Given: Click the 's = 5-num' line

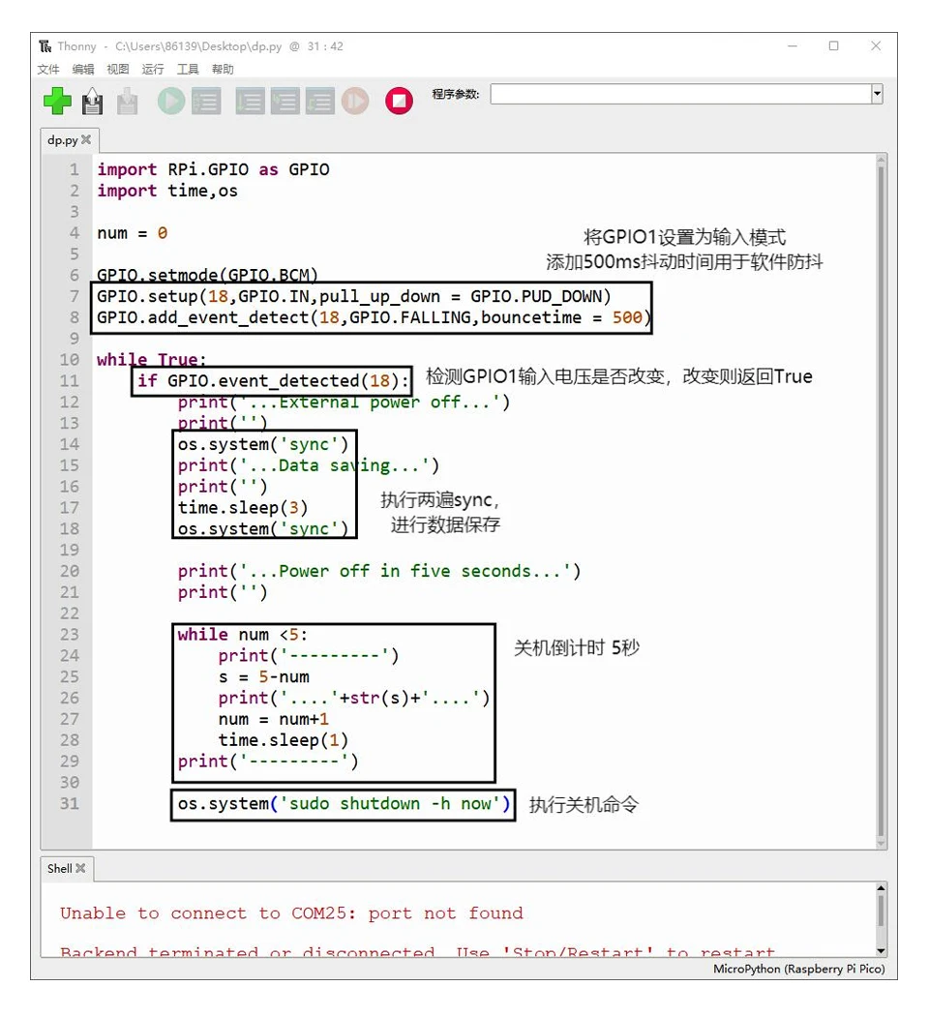Looking at the screenshot, I should [x=263, y=677].
